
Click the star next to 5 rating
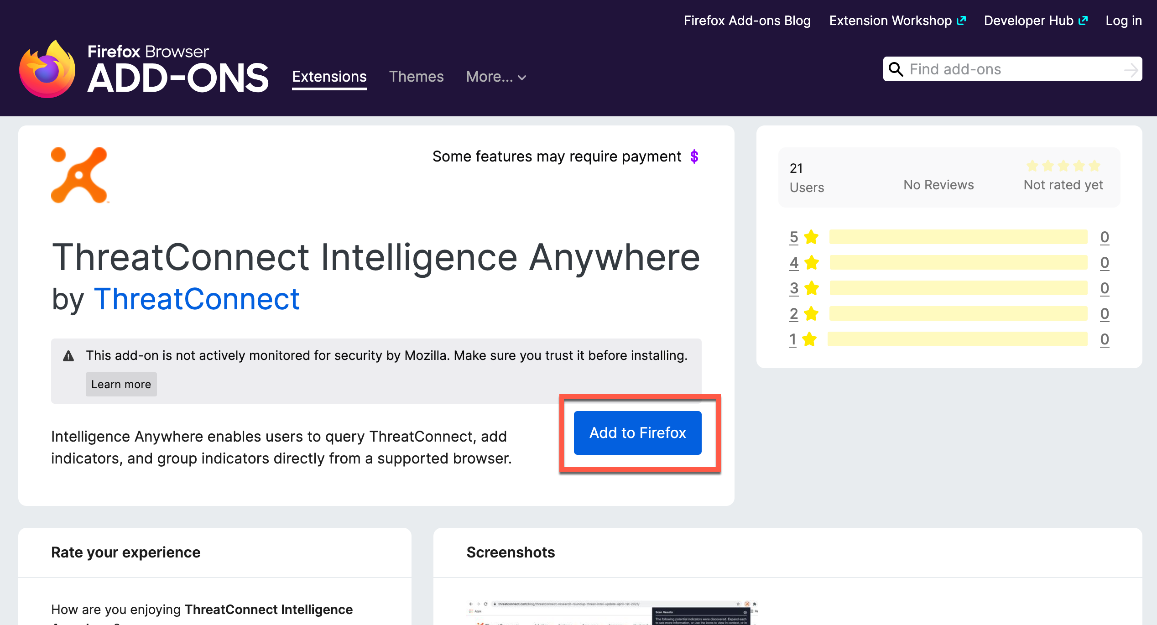click(x=811, y=237)
